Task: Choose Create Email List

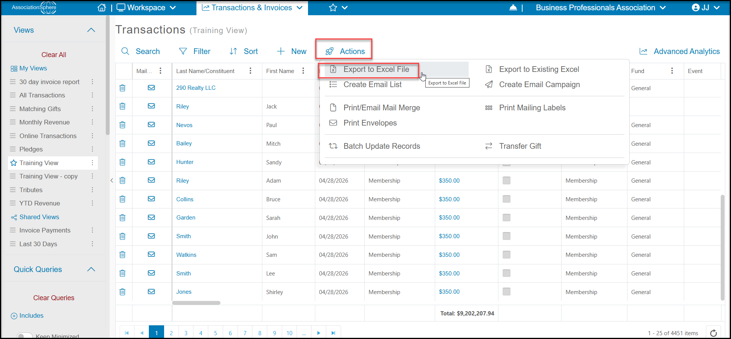Action: click(x=365, y=84)
